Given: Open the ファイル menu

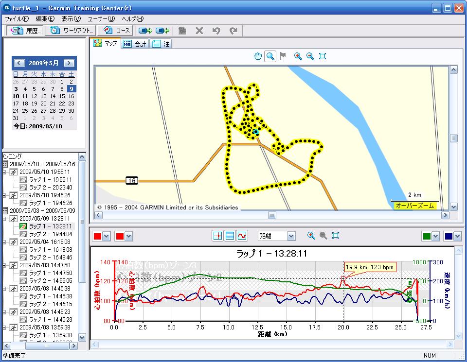Looking at the screenshot, I should [x=17, y=19].
